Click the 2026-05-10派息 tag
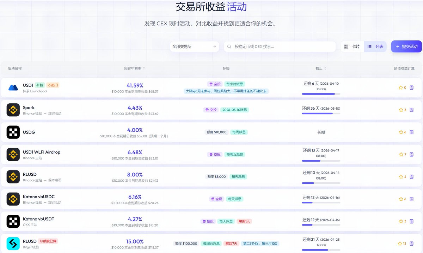 coord(235,110)
